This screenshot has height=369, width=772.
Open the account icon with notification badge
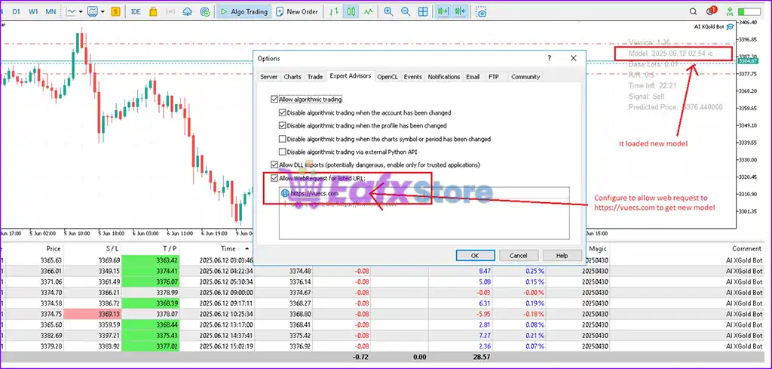(711, 11)
